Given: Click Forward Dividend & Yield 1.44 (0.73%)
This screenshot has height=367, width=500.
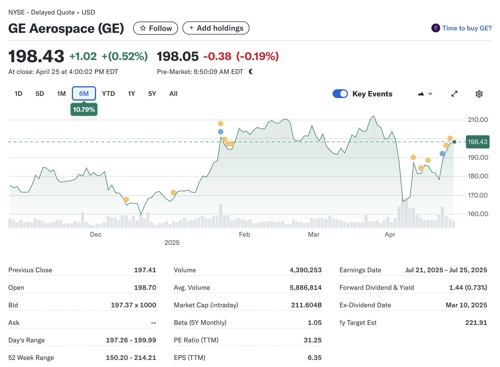Looking at the screenshot, I should (x=468, y=288).
